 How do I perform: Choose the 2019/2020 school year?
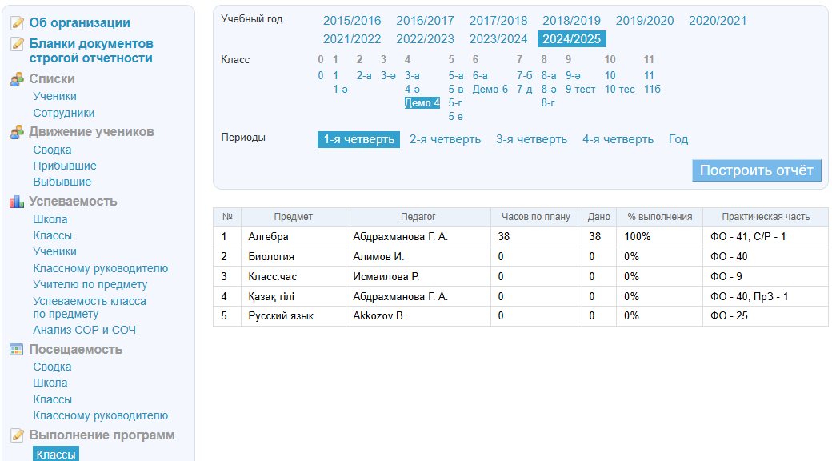[x=644, y=21]
